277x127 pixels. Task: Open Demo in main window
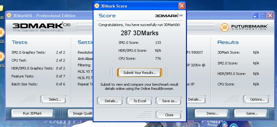pos(212,113)
